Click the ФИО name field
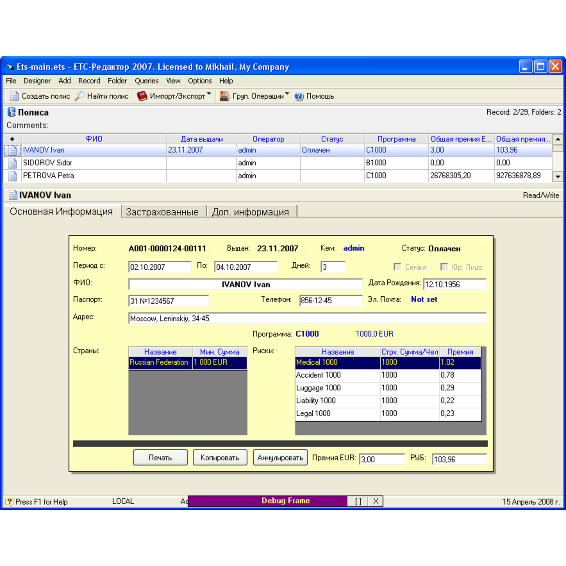The image size is (566, 566). click(245, 284)
